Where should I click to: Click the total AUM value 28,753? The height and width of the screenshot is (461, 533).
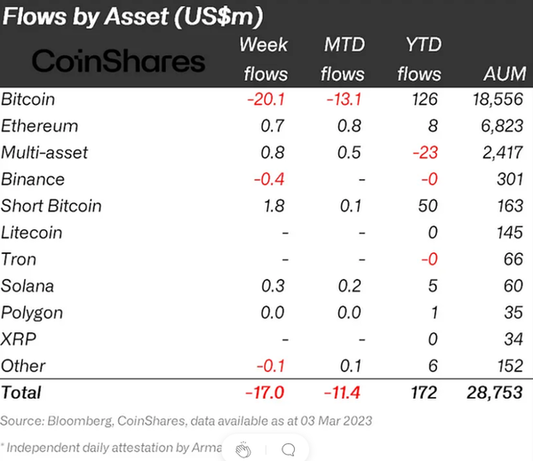(494, 392)
